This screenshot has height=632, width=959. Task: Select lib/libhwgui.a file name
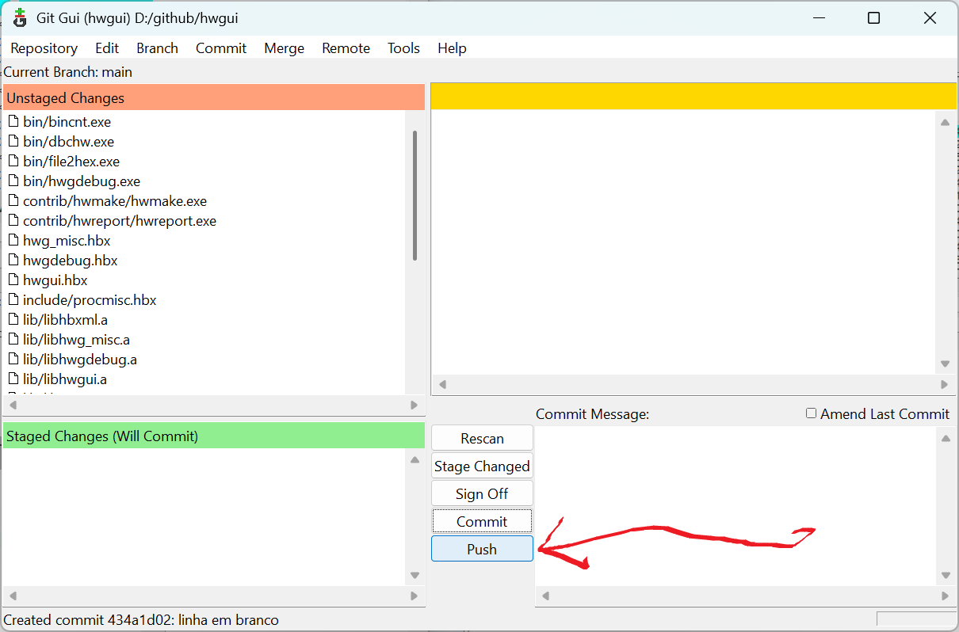[x=65, y=379]
